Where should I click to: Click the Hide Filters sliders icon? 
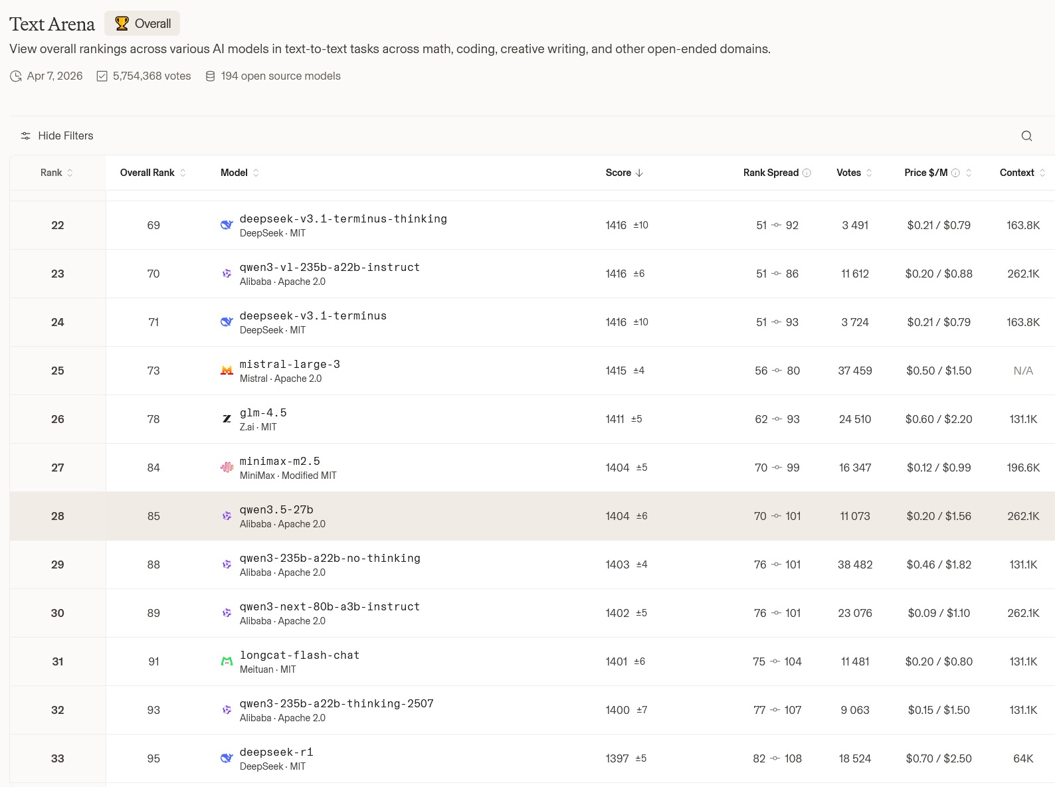[x=26, y=136]
